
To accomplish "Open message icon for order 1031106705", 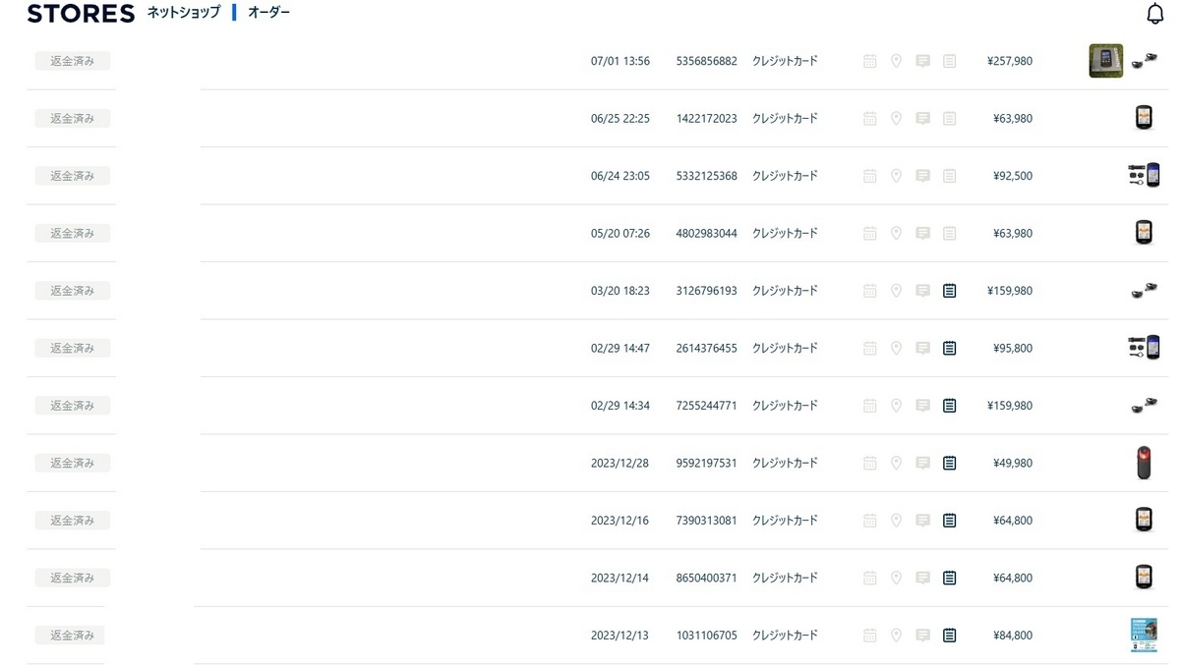I will pos(922,636).
